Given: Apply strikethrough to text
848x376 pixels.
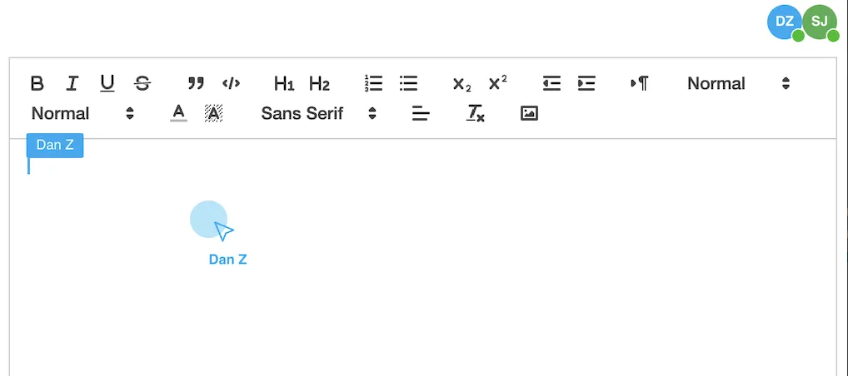Looking at the screenshot, I should pyautogui.click(x=142, y=84).
